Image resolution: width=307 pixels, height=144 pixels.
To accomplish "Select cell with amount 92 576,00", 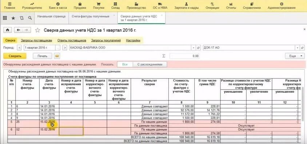I will point(182,110).
